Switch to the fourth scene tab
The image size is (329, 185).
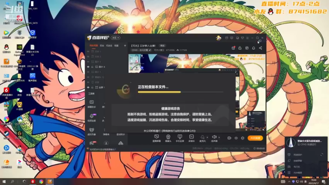[x=116, y=46]
